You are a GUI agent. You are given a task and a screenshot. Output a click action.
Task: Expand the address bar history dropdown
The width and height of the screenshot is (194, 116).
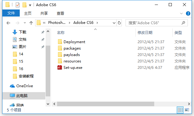click(114, 23)
